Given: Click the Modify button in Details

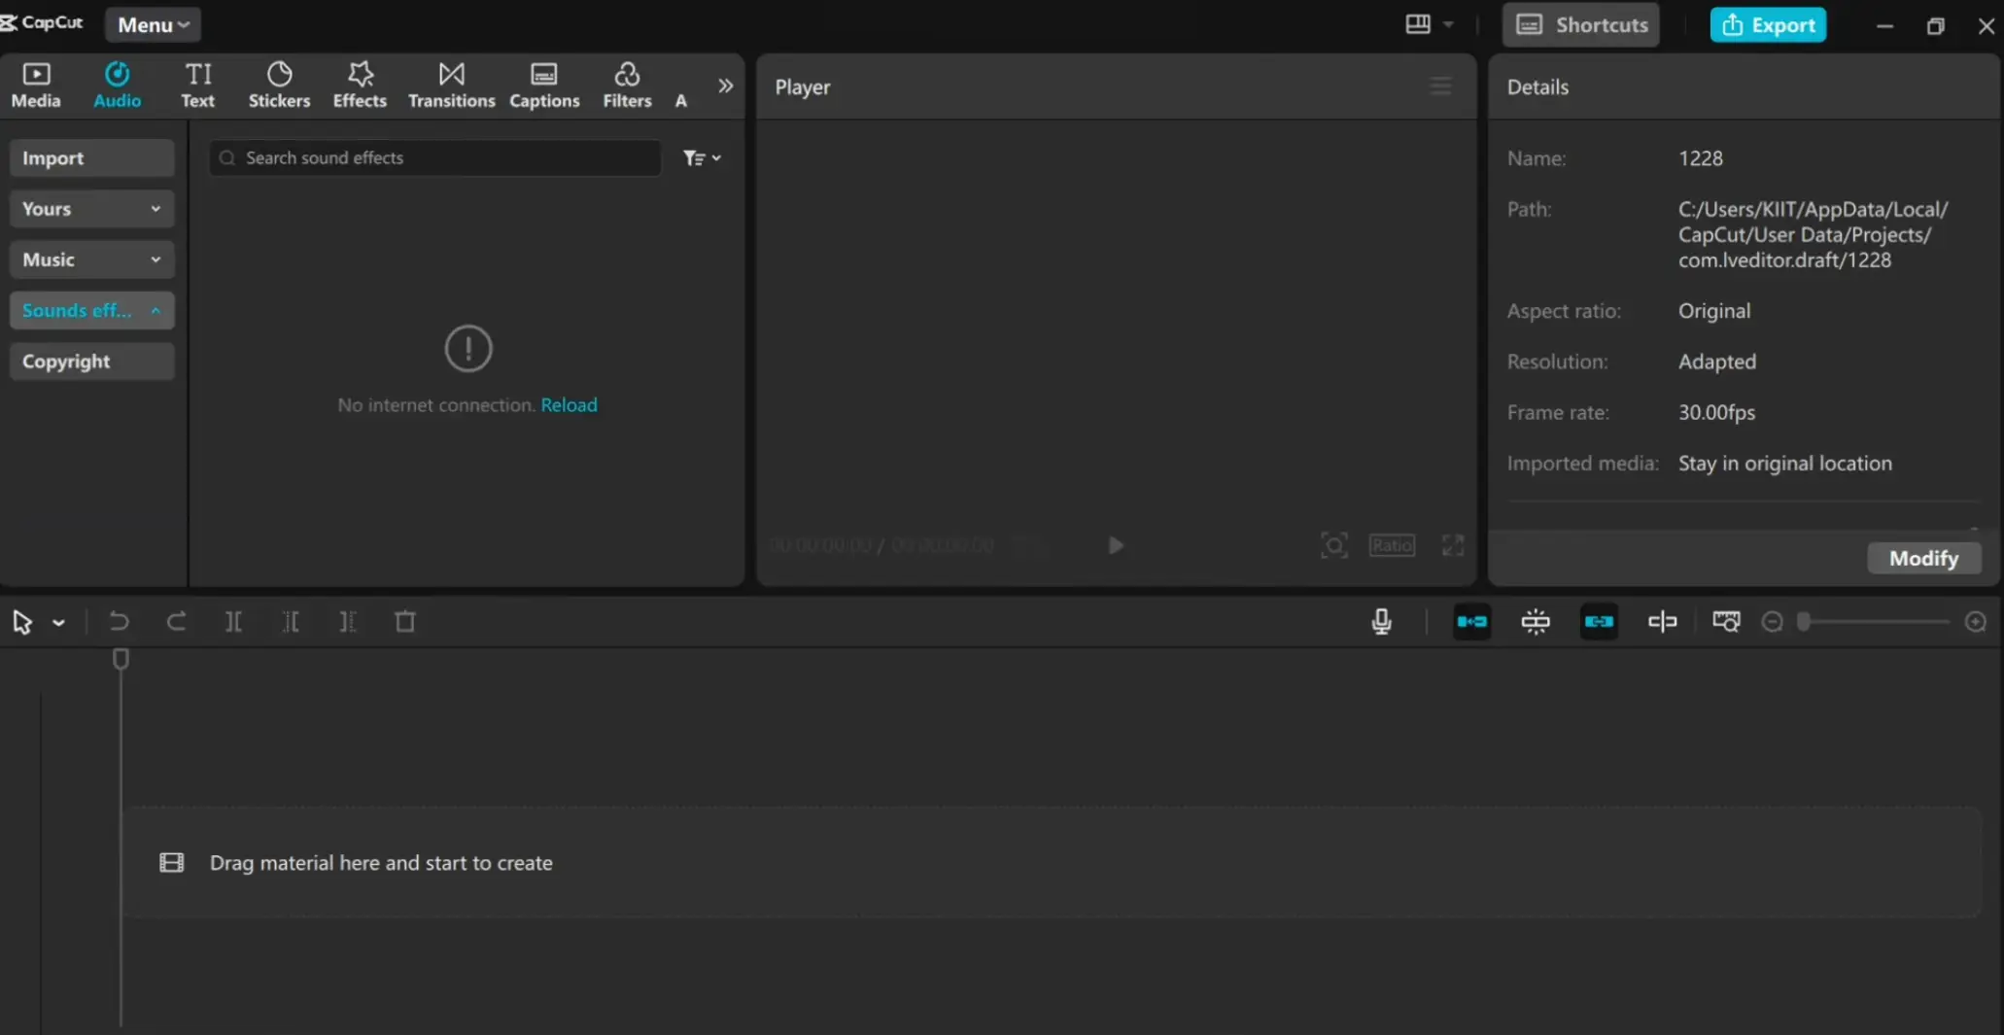Looking at the screenshot, I should 1923,558.
